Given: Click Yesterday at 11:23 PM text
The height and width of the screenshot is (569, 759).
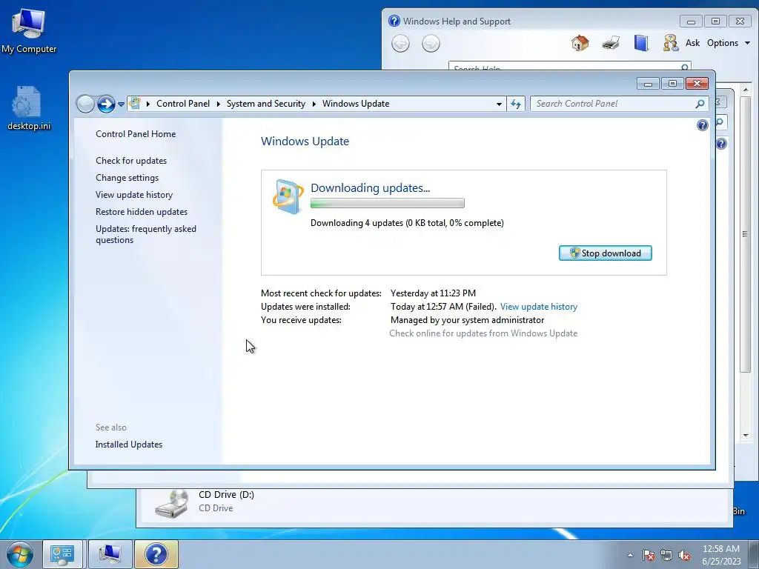Looking at the screenshot, I should [433, 293].
